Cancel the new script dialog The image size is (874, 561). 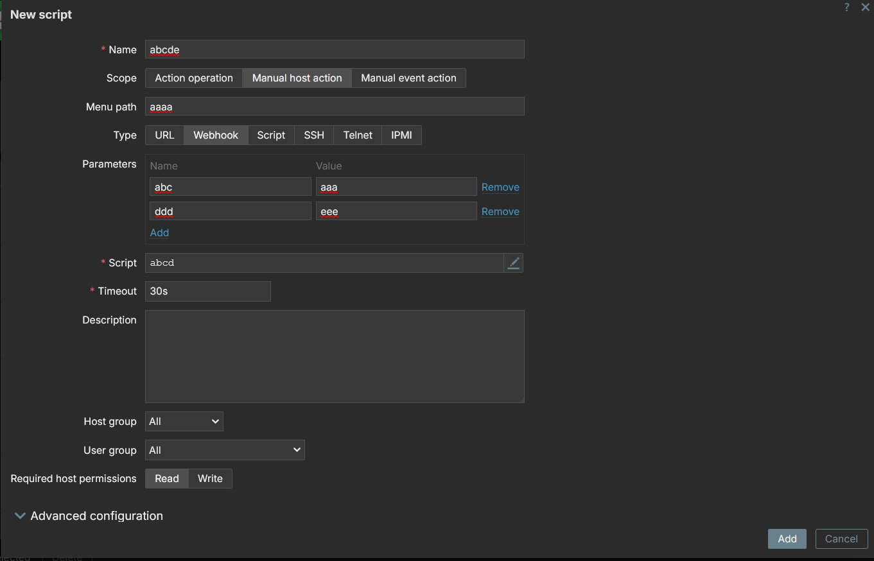841,539
